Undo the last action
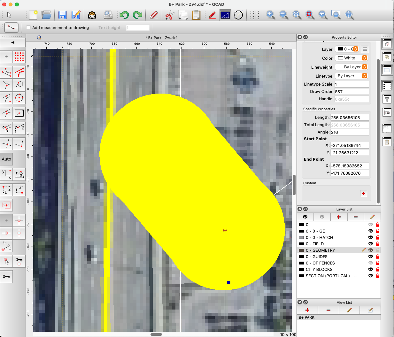 pos(124,15)
